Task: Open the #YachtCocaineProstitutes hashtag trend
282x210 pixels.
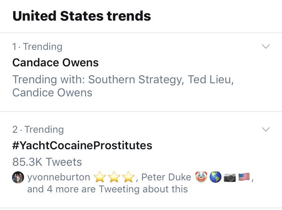Action: click(x=82, y=145)
